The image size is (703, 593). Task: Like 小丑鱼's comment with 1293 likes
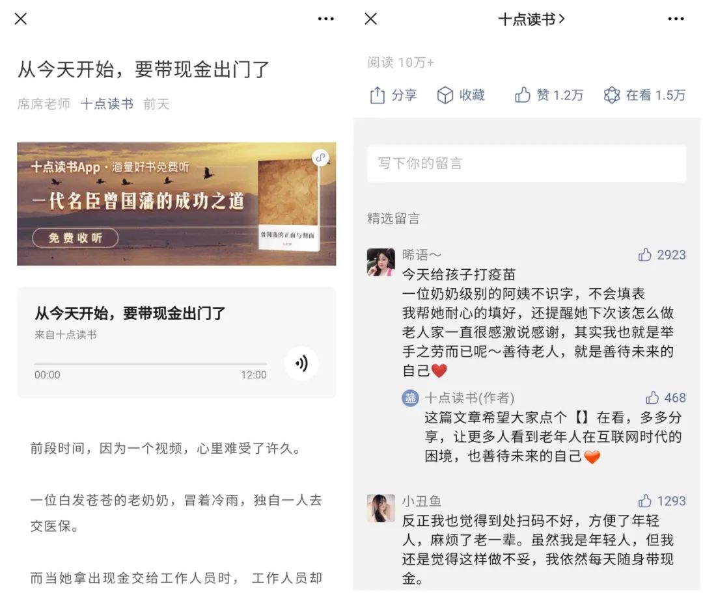click(x=662, y=501)
